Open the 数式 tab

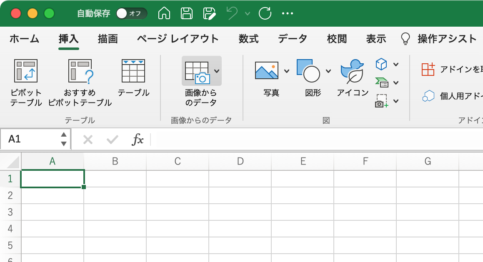(x=249, y=39)
